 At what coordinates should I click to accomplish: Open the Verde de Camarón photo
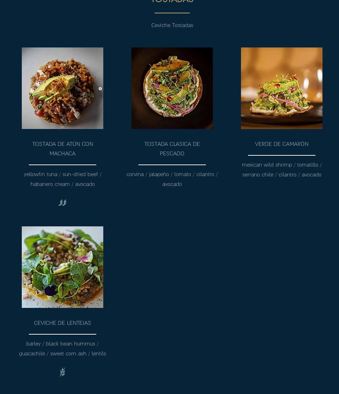[x=282, y=88]
